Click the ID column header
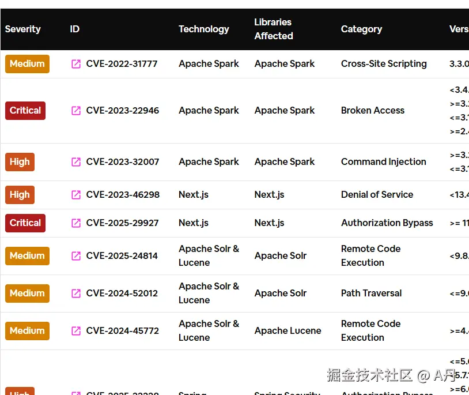Screen dimensions: 469x395 pyautogui.click(x=74, y=29)
